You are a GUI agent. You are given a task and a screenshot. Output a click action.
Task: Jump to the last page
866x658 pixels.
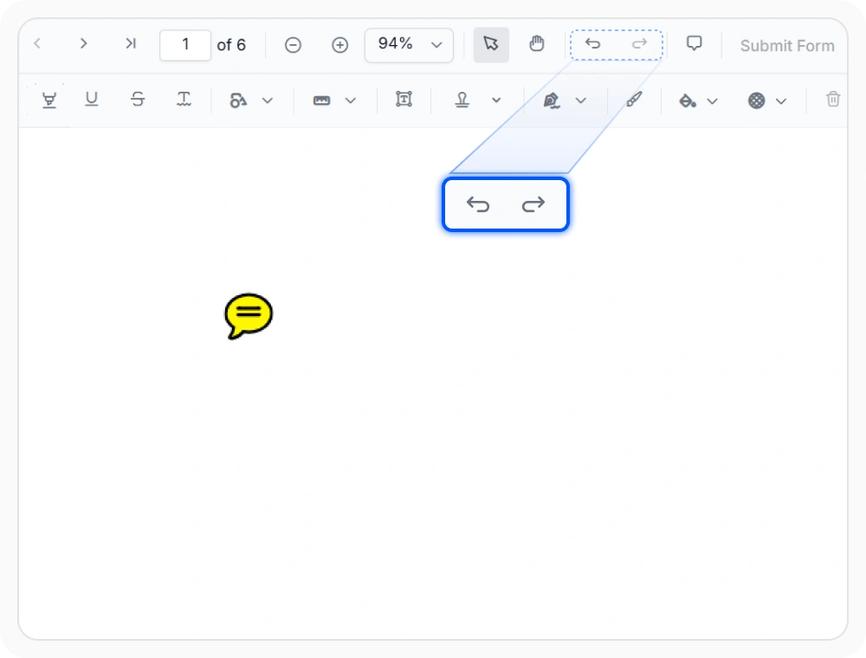point(131,43)
